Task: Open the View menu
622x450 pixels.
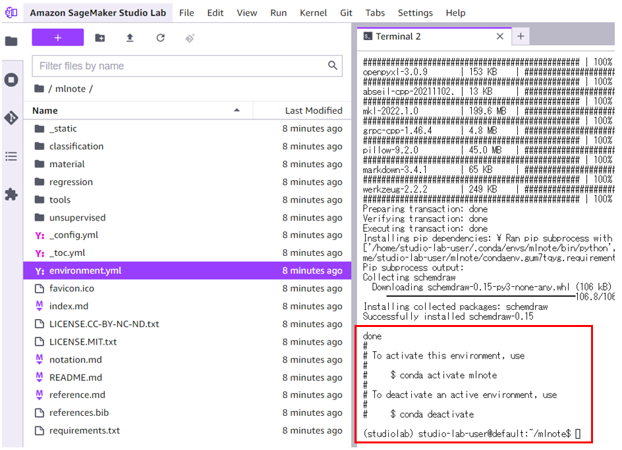Action: pyautogui.click(x=246, y=12)
